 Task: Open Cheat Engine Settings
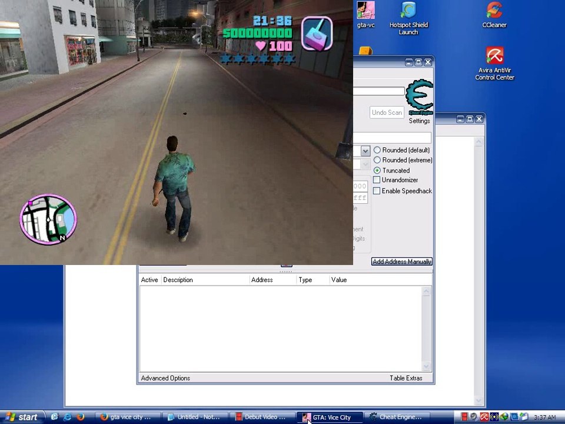tap(419, 121)
